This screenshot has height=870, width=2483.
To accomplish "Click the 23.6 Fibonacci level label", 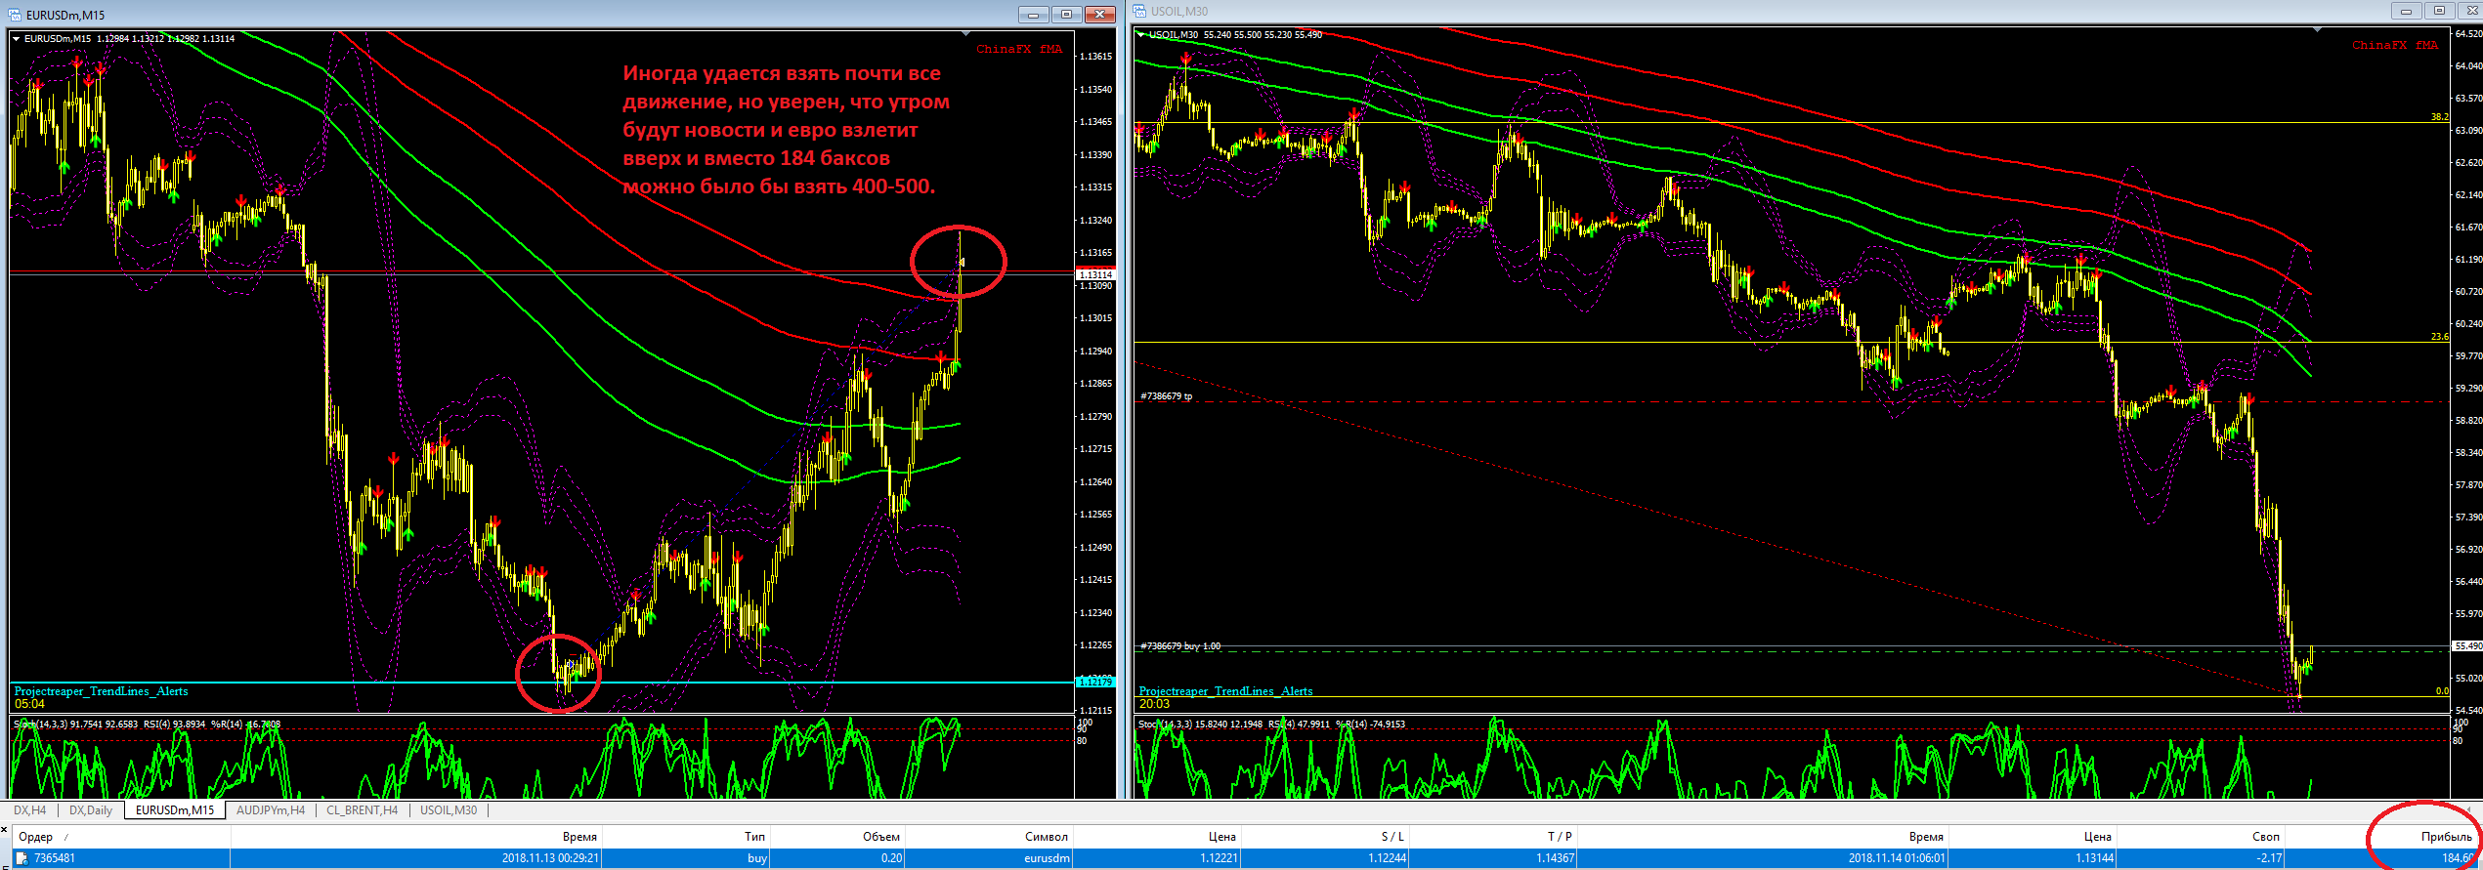I will tap(2439, 337).
